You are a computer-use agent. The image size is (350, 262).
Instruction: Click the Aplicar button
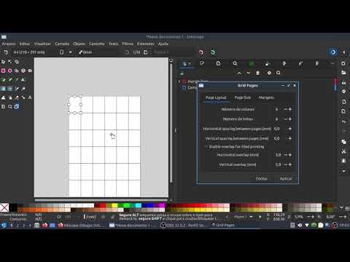(286, 178)
